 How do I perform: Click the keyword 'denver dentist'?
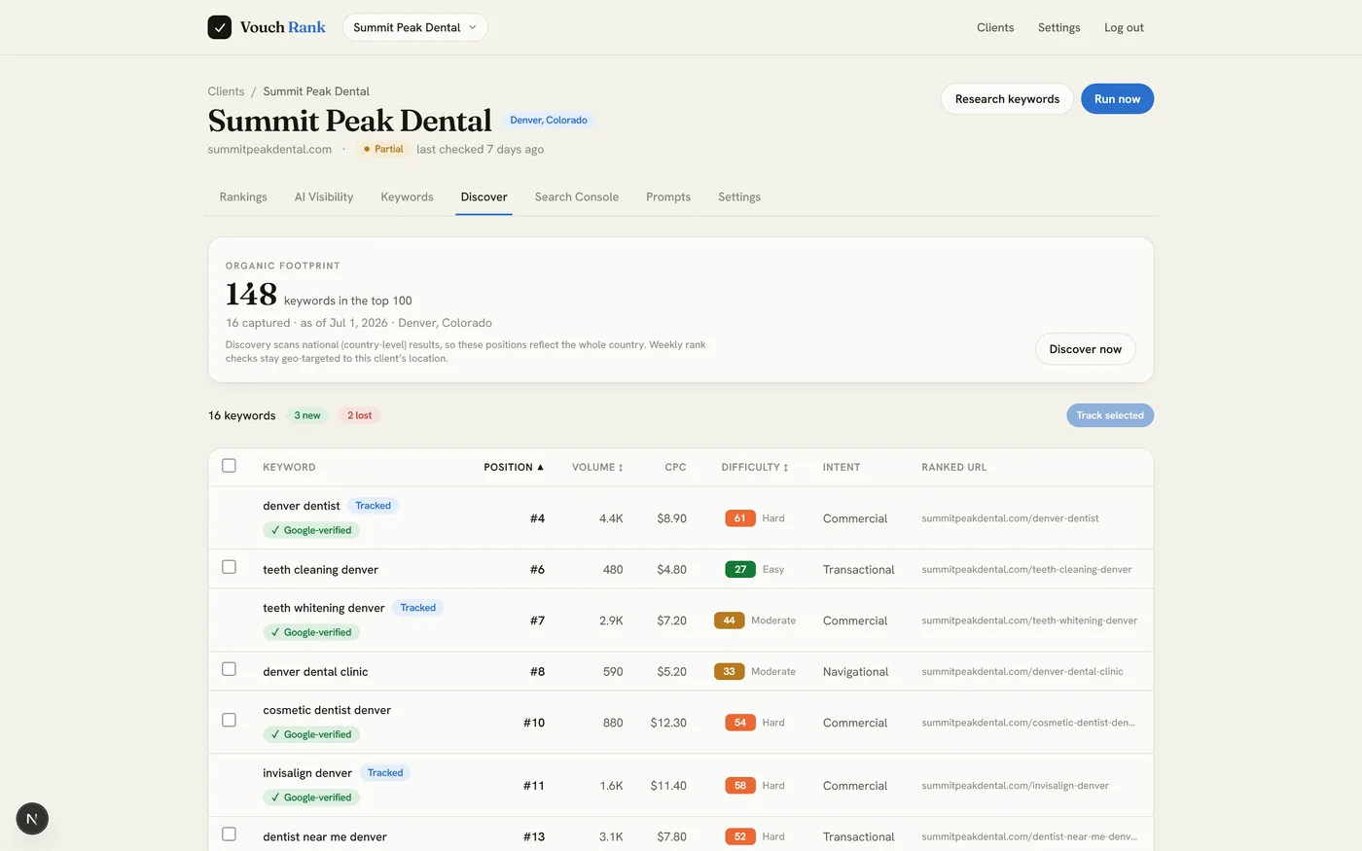point(302,506)
